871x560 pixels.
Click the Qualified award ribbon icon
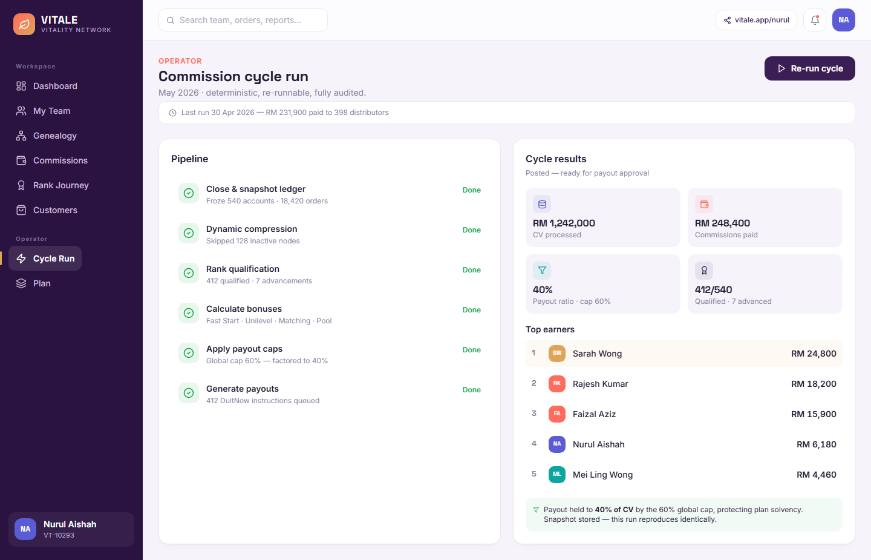pos(704,271)
